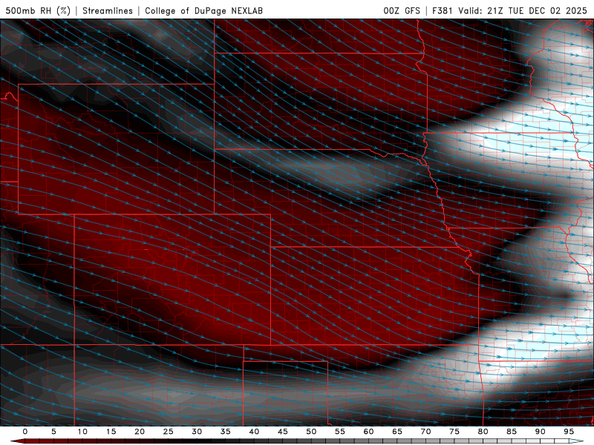Click the "80" colorbar scale label
Screen dimensions: 594x445
(483, 432)
